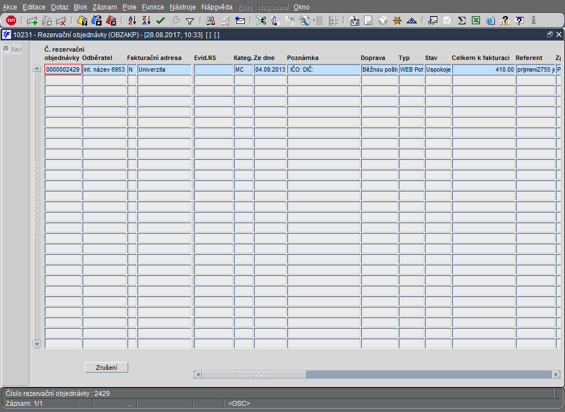Viewport: 565px width, 412px height.
Task: Click the Poznámka field 'IČO: DIČ:'
Action: click(324, 69)
